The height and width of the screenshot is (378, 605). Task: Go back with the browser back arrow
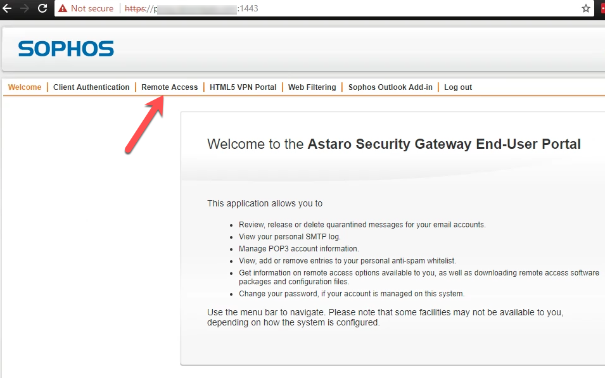7,8
